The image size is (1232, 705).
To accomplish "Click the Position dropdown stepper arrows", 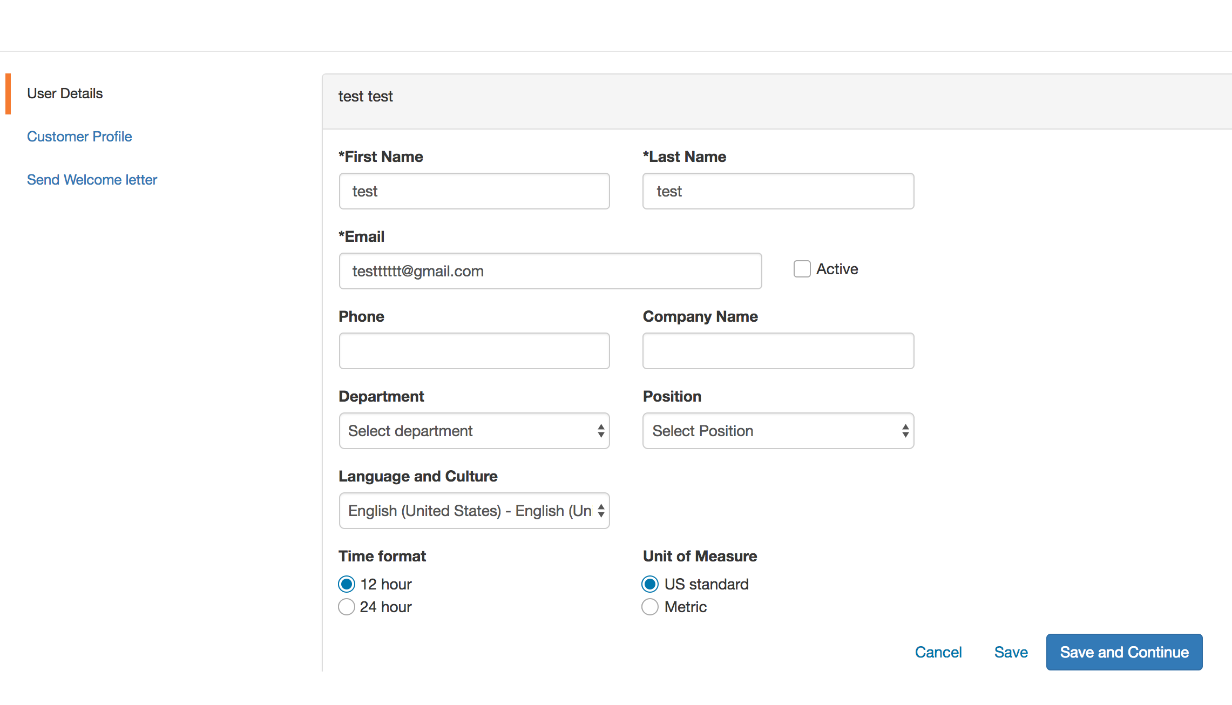I will pos(905,431).
